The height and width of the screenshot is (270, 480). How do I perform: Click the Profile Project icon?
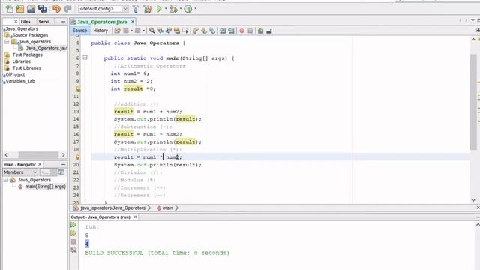point(188,9)
